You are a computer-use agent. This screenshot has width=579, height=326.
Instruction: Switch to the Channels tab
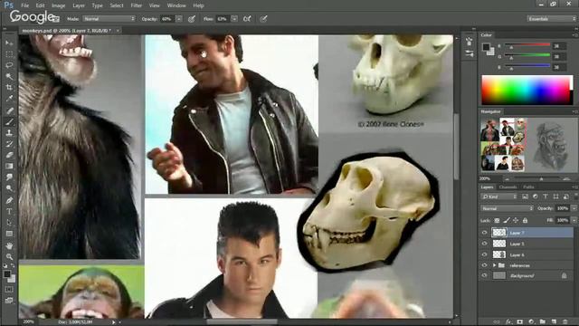[x=508, y=187]
